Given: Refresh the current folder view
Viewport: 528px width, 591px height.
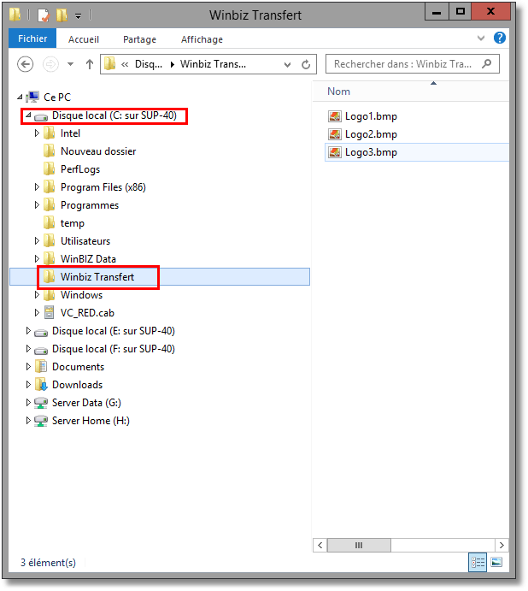Looking at the screenshot, I should coord(306,64).
